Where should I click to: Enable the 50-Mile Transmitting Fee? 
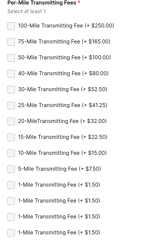tap(11, 58)
